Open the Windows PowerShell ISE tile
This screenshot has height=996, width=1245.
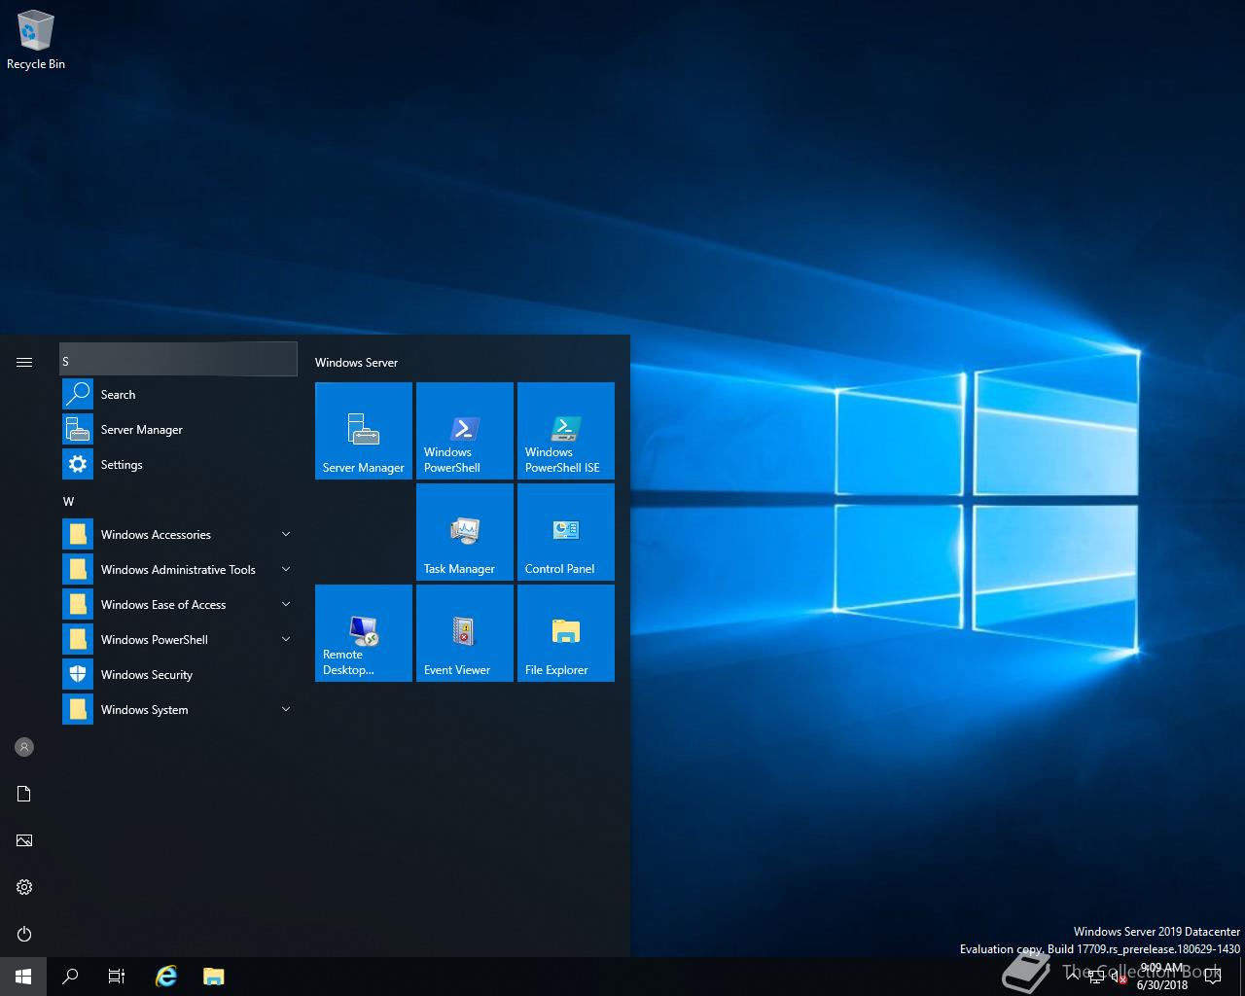566,431
